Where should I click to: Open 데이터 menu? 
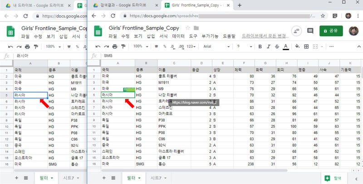coord(178,36)
